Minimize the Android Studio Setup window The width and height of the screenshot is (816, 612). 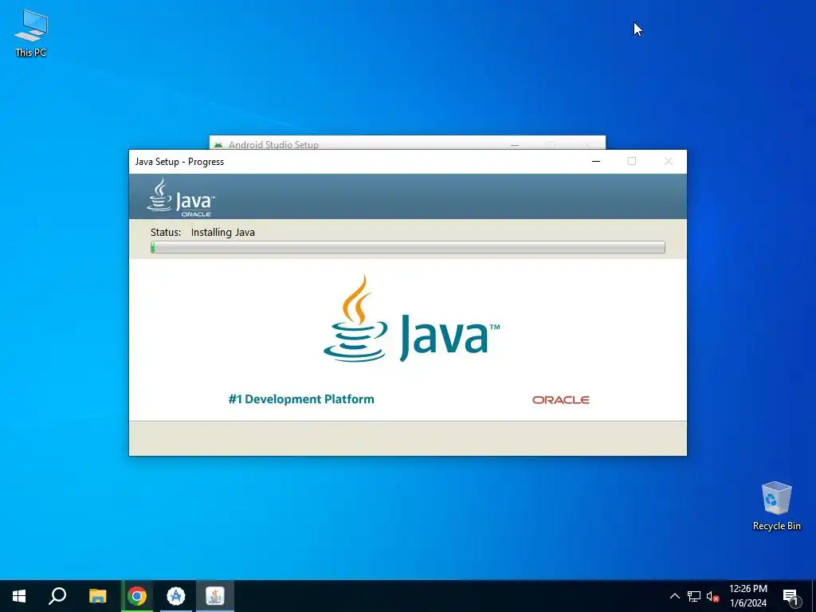[x=515, y=144]
